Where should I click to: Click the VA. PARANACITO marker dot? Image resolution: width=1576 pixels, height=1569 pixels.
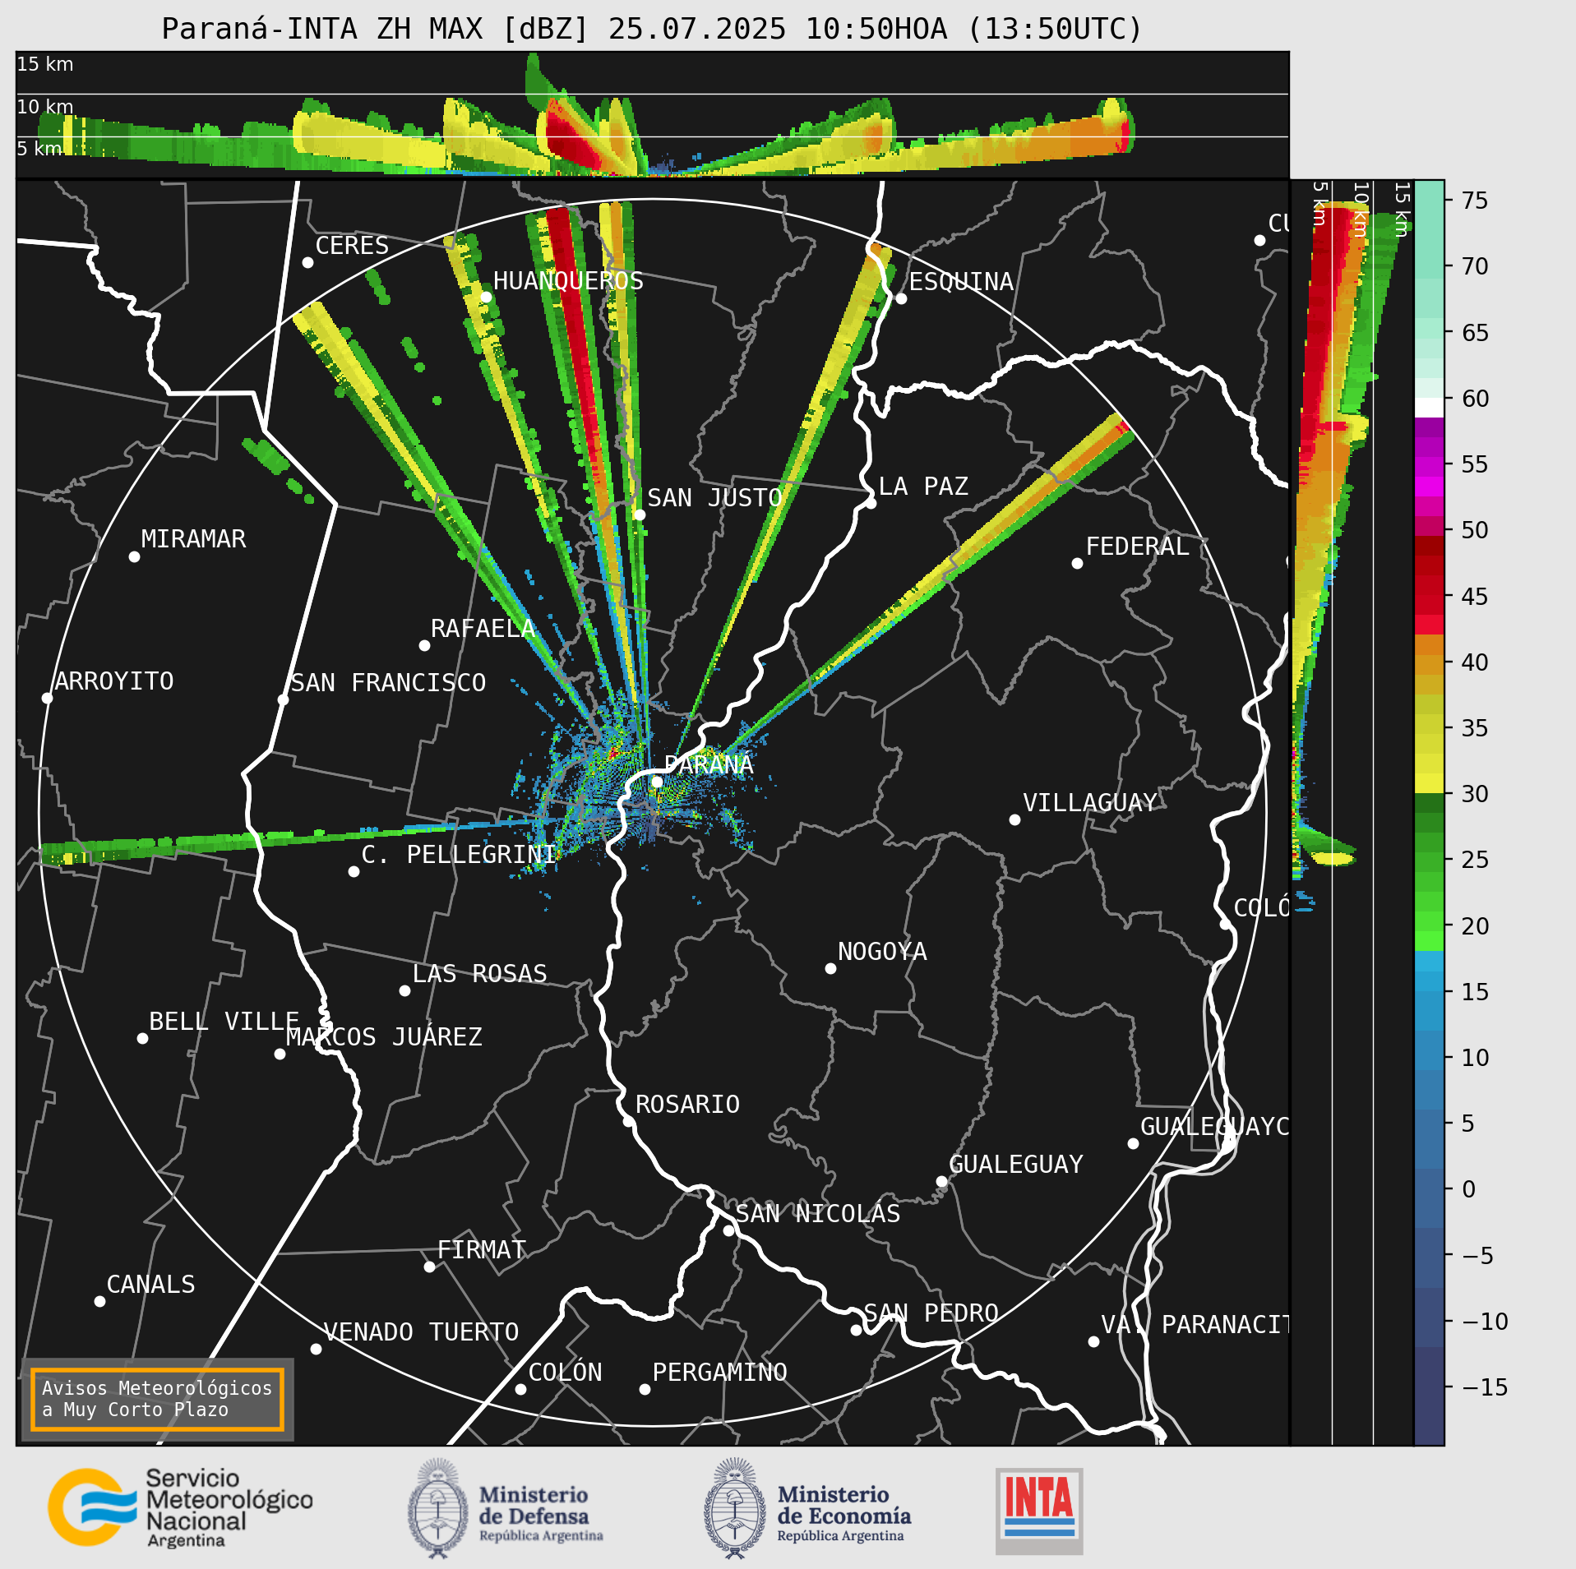tap(1093, 1341)
